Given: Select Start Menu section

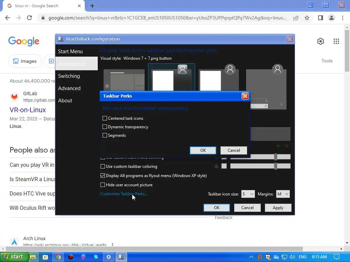Looking at the screenshot, I should 70,52.
